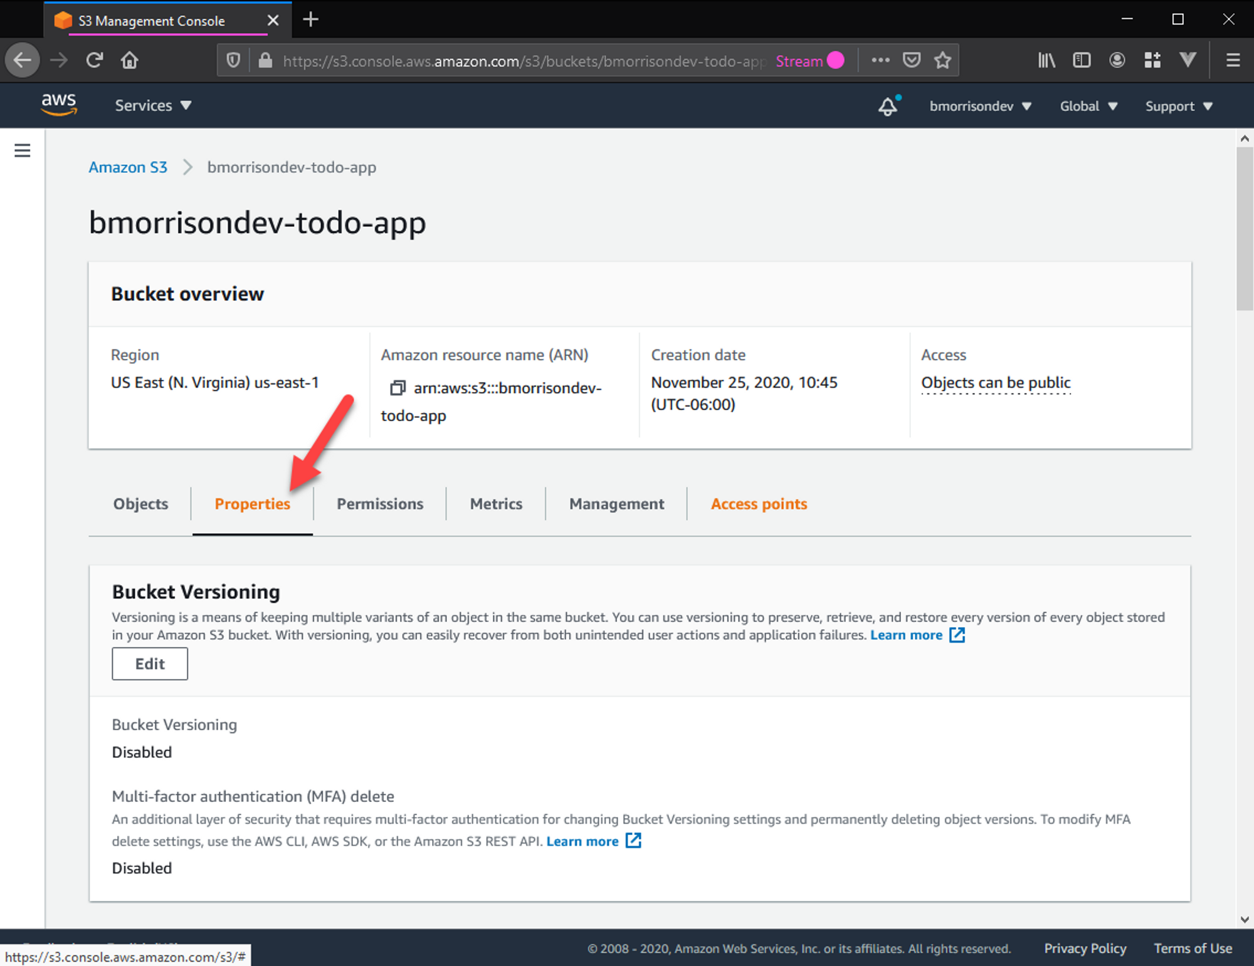Minimize the browser window
The width and height of the screenshot is (1254, 966).
[1127, 19]
